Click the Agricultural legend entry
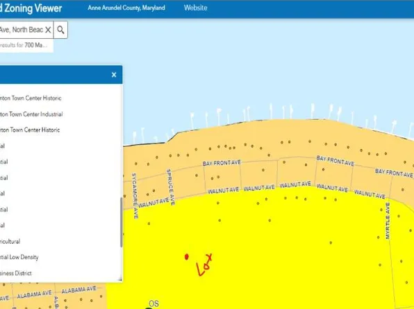The image size is (414, 309). [x=10, y=241]
